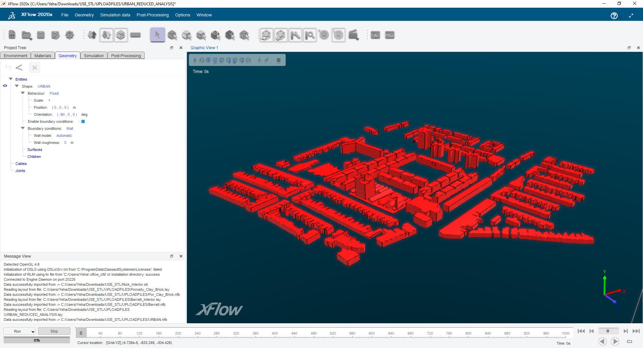Toggle loop playback button

tap(629, 341)
